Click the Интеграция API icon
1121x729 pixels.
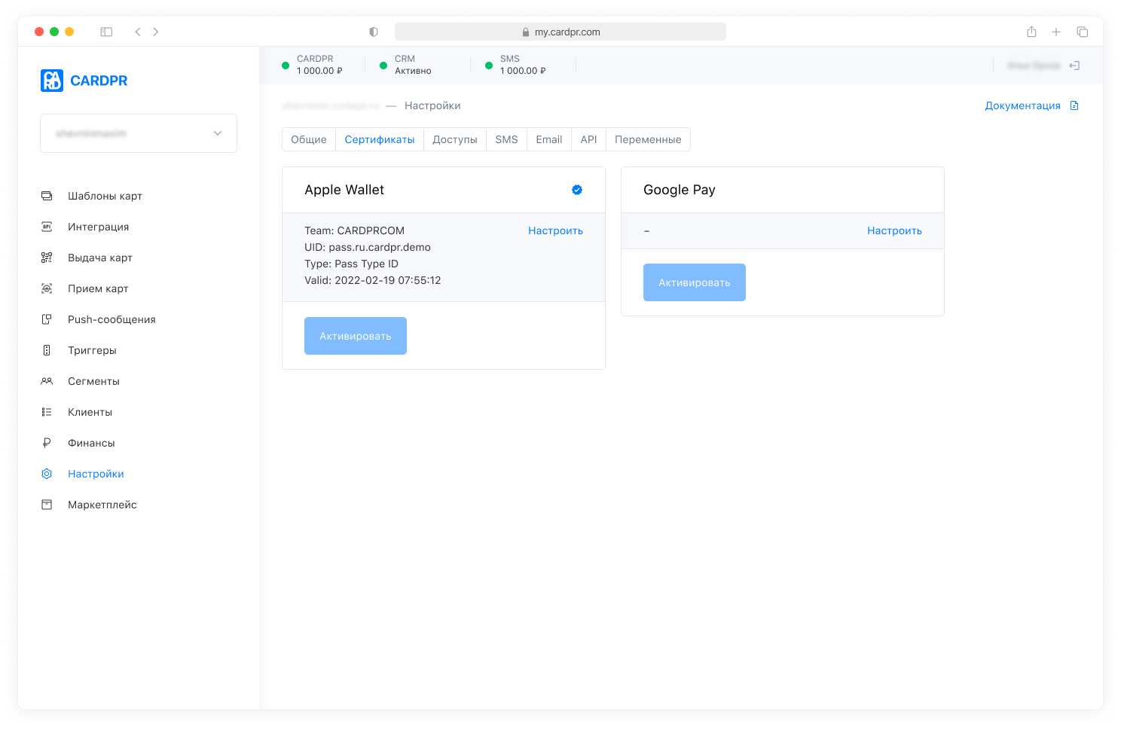47,227
